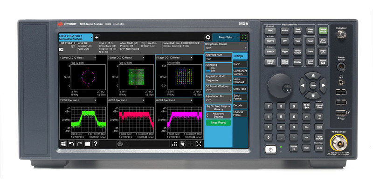This screenshot has height=187, width=373.
Task: Push the number 7 keypad key
Action: click(269, 106)
